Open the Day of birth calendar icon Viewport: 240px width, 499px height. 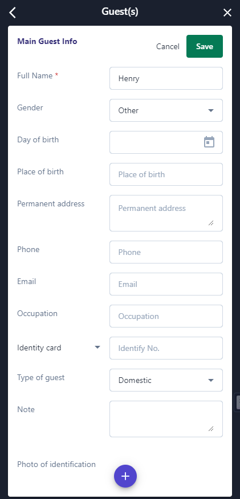coord(209,142)
